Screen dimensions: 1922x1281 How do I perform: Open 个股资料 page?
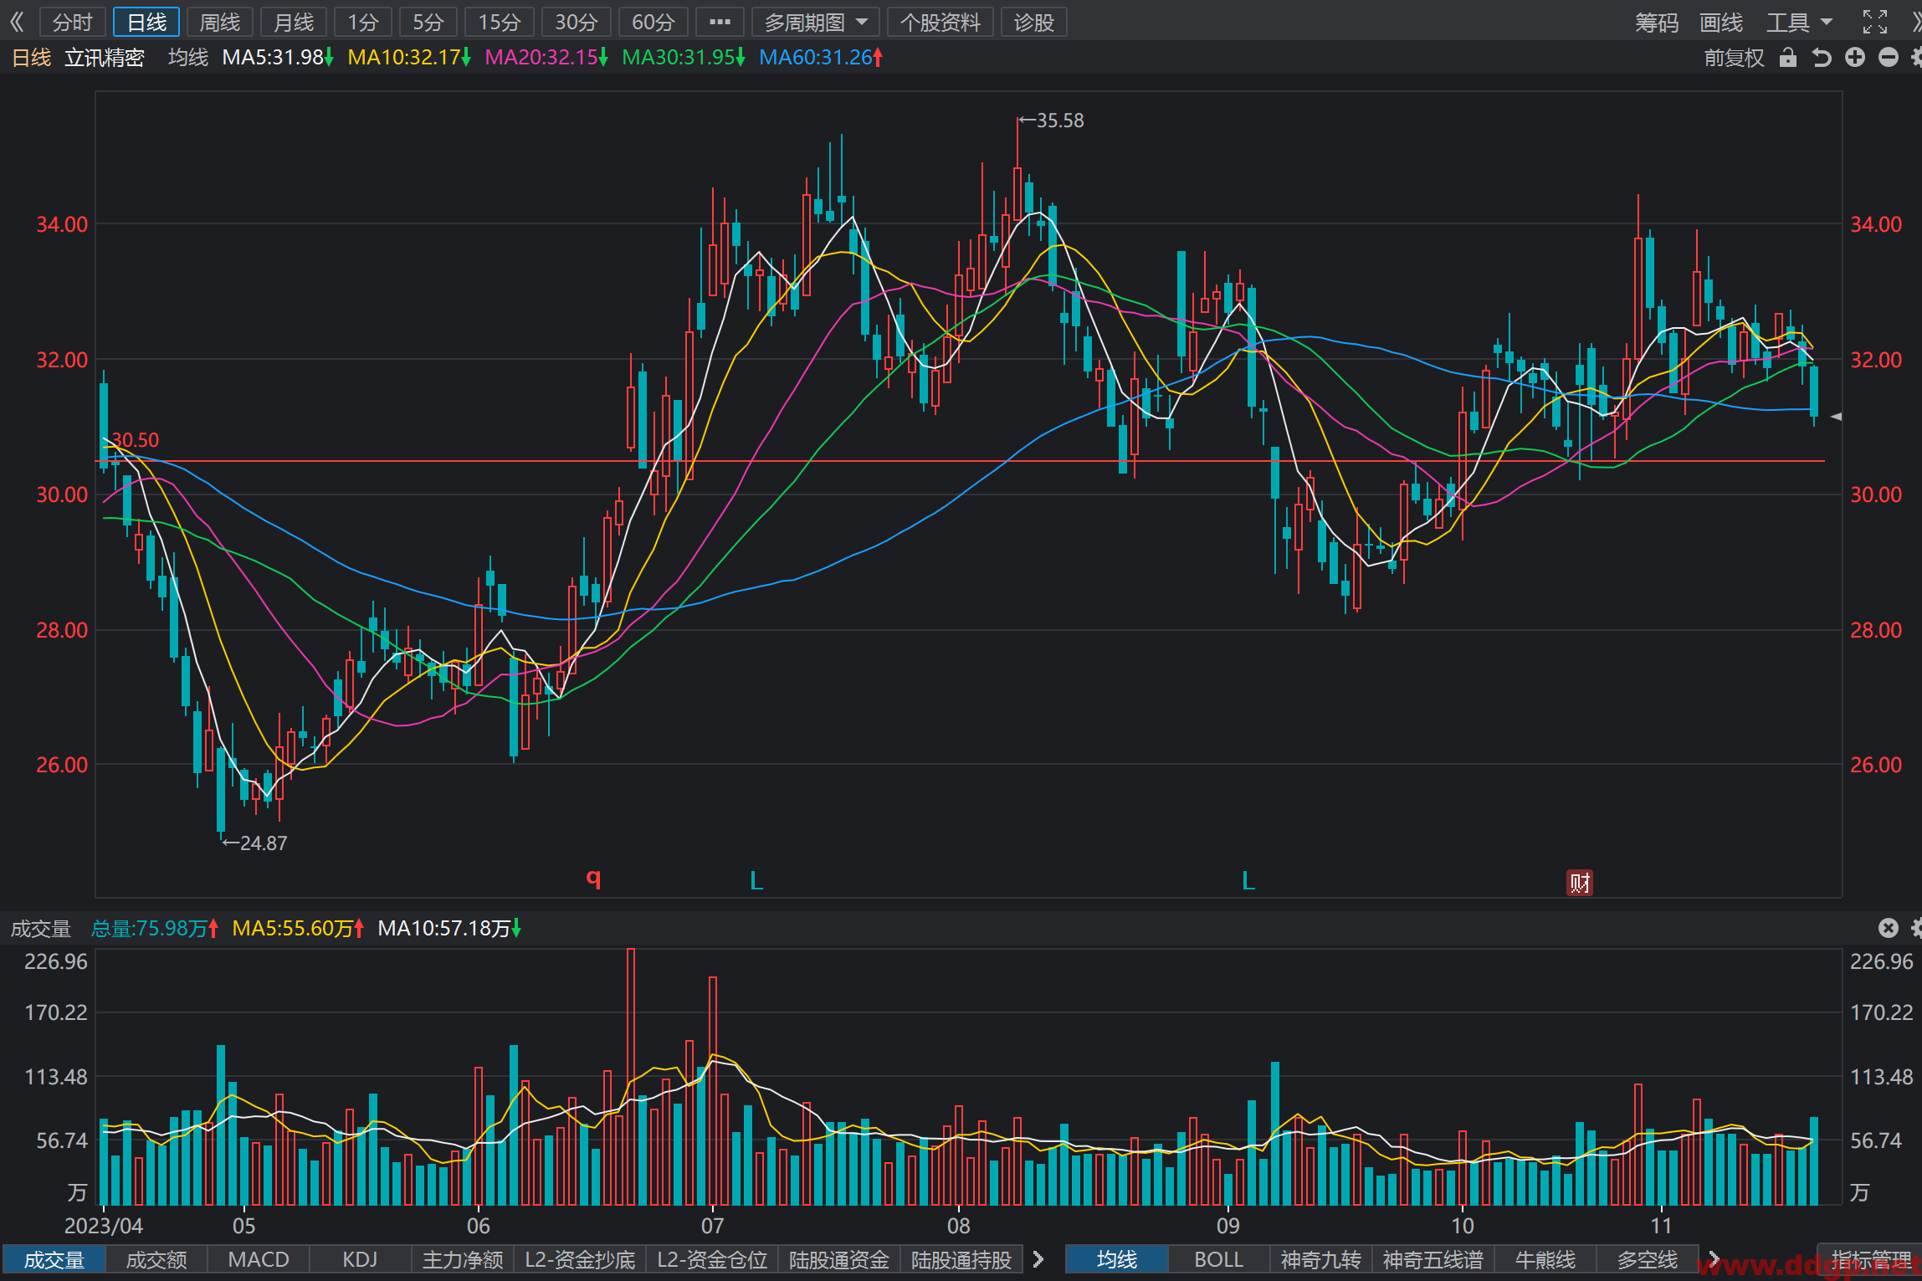point(940,22)
